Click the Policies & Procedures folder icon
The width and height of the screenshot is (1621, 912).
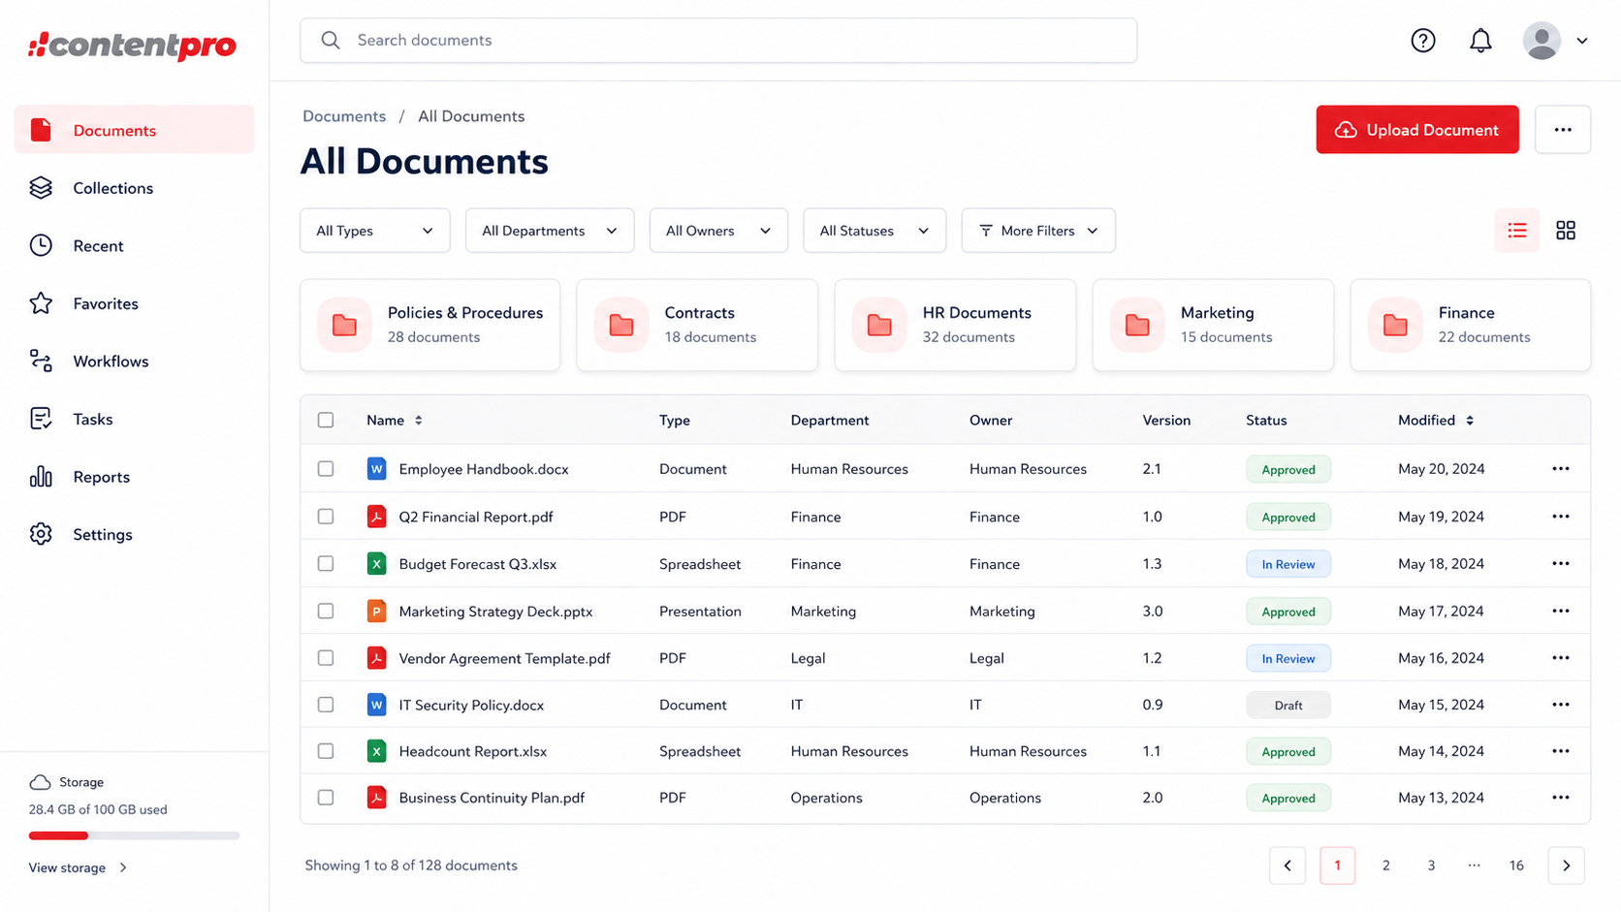344,325
